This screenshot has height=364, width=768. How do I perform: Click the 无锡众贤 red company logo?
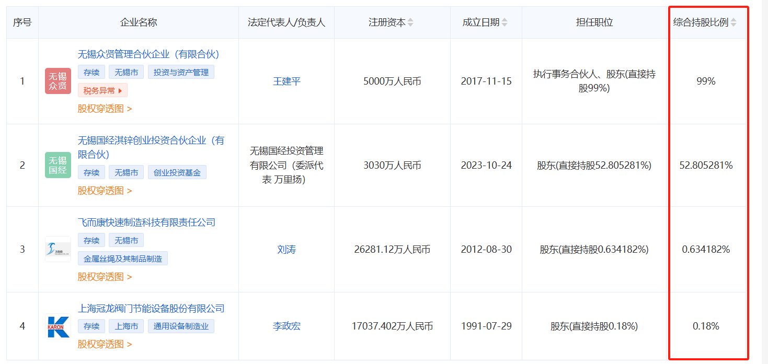click(58, 81)
